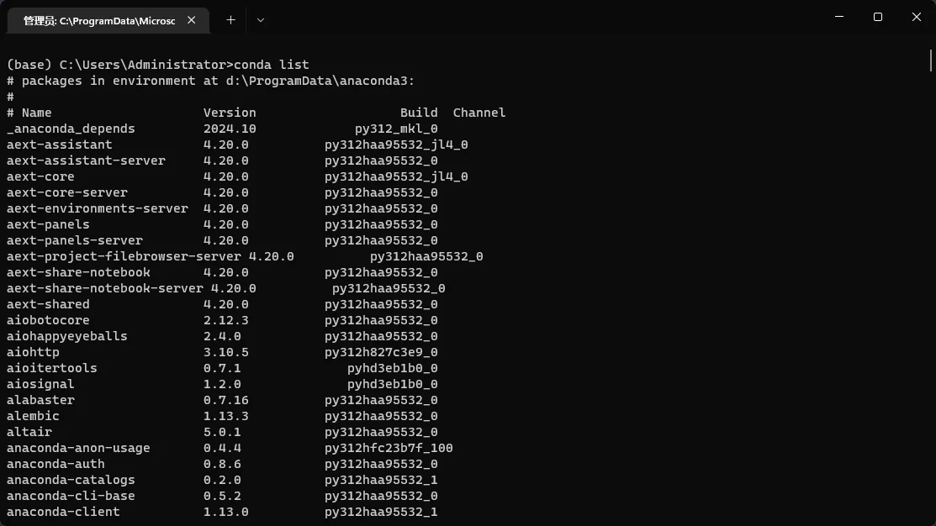Click the '_anaconda_depends' package name
Screen dimensions: 936x526
[71, 129]
